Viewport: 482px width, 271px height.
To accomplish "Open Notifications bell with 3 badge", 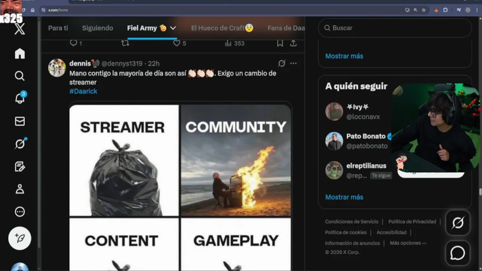I will pyautogui.click(x=20, y=98).
